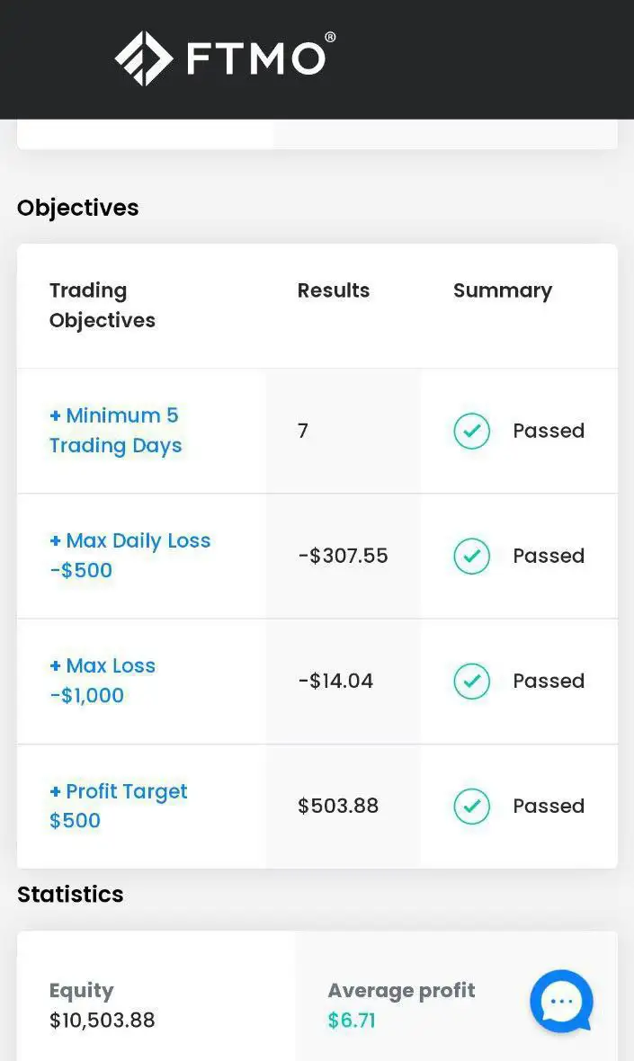
Task: Click the Equity value $10,503.88
Action: coord(102,1021)
